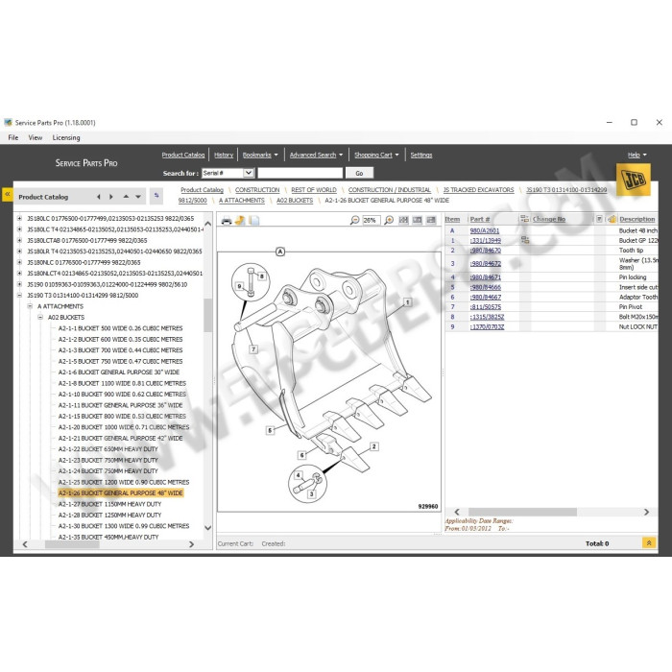Click the Product Catalog back arrow
The height and width of the screenshot is (672, 672).
pos(99,197)
